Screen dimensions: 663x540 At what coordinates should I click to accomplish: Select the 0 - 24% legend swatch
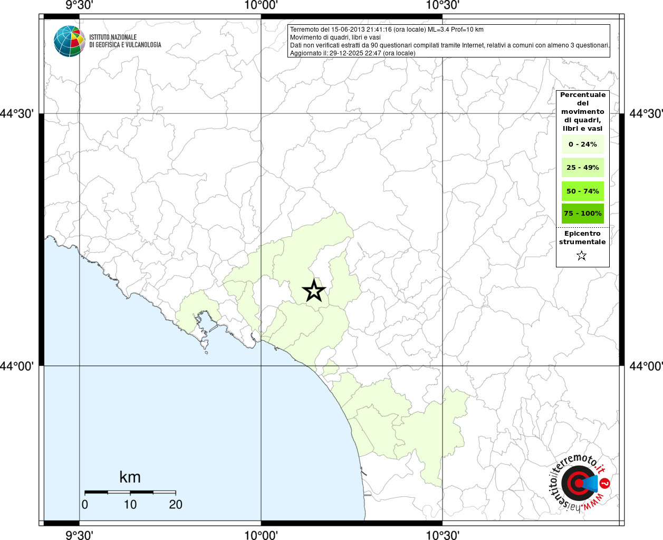pyautogui.click(x=583, y=144)
